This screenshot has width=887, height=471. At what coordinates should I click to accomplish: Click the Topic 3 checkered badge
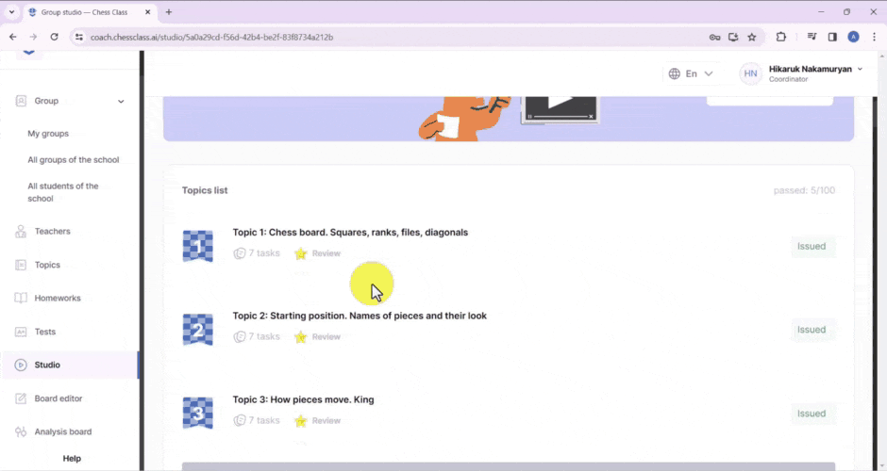click(x=198, y=414)
